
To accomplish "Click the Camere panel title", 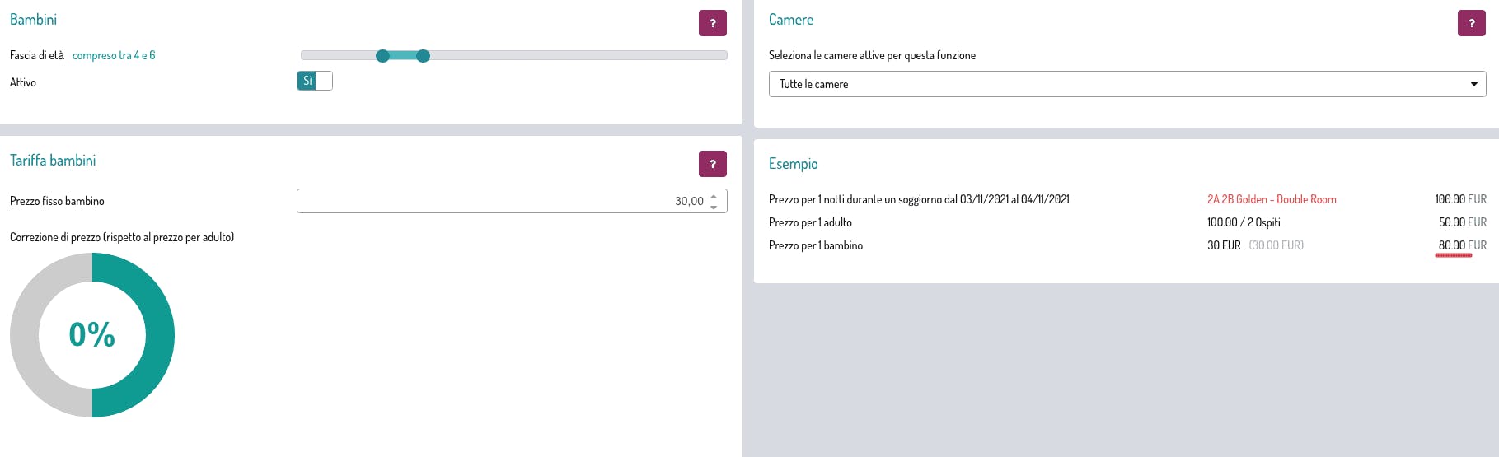I will coord(791,20).
